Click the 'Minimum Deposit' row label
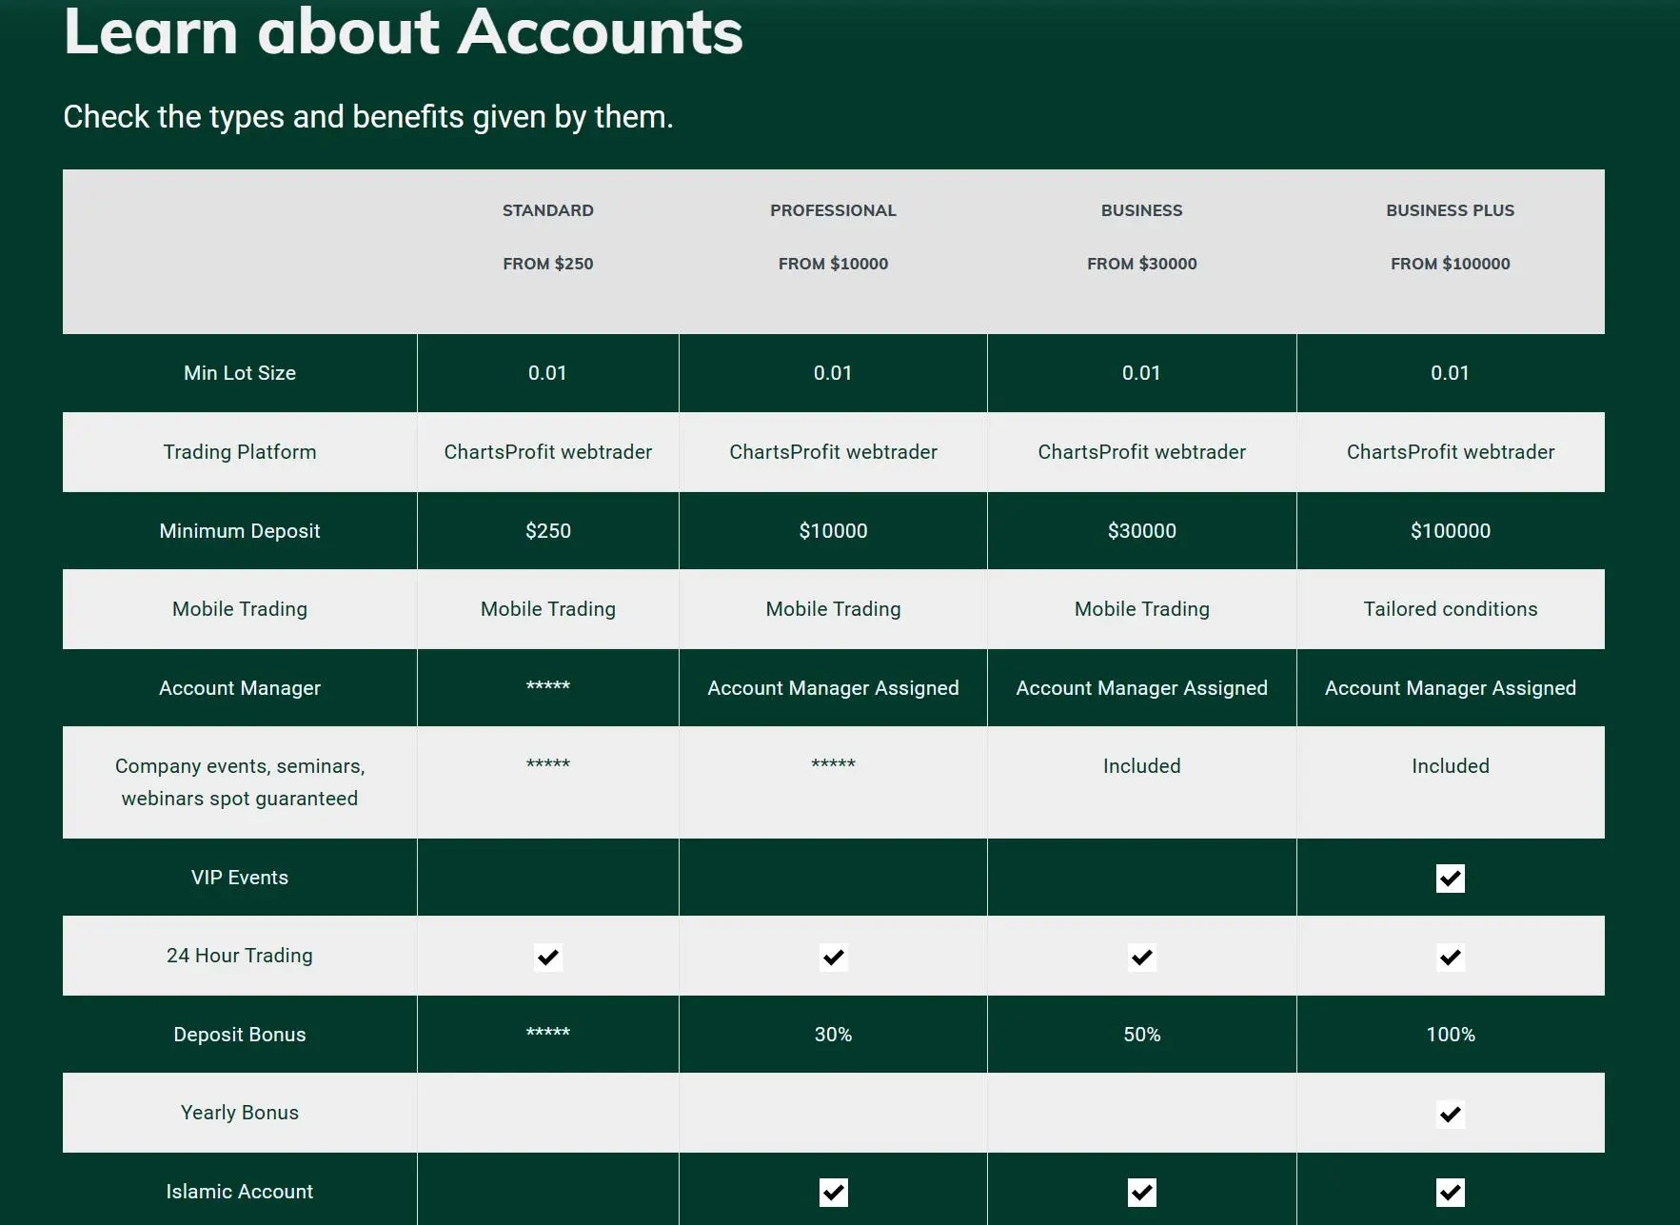The width and height of the screenshot is (1680, 1225). tap(240, 531)
